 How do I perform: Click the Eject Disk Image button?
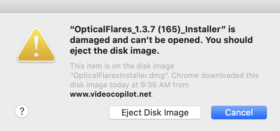pos(155,113)
